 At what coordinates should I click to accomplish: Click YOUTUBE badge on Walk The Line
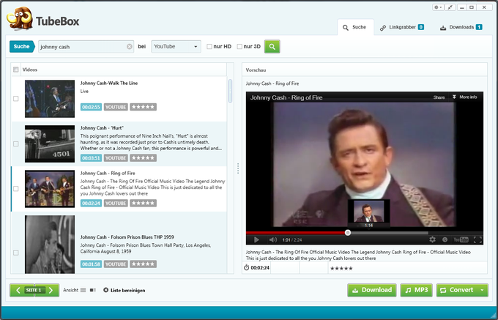pyautogui.click(x=116, y=107)
